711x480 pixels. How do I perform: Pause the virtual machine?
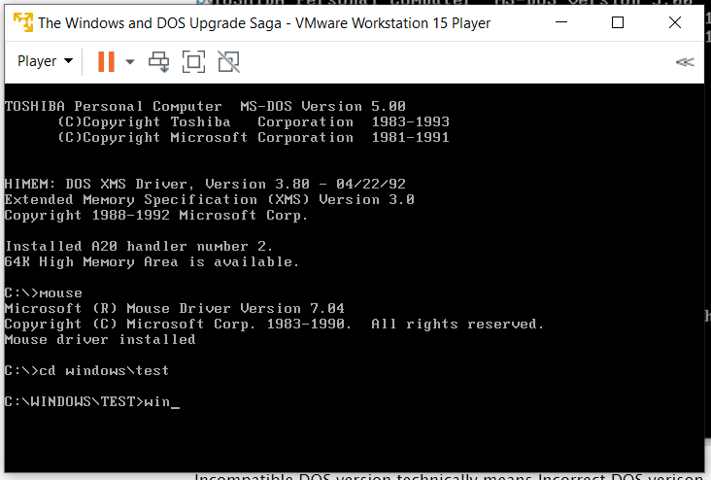[106, 61]
